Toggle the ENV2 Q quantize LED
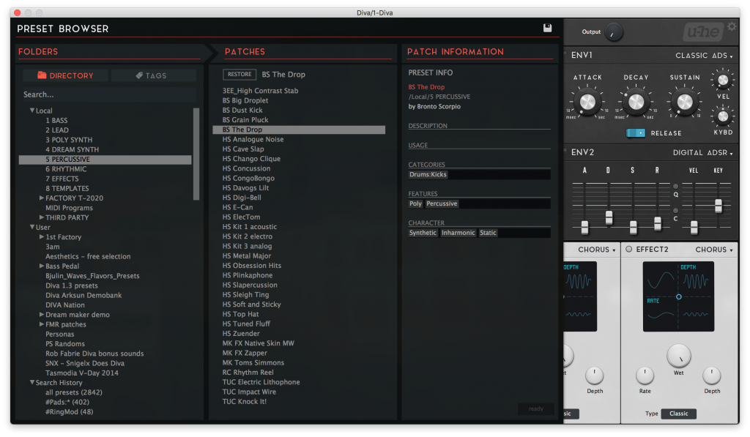Image resolution: width=750 pixels, height=437 pixels. point(675,186)
